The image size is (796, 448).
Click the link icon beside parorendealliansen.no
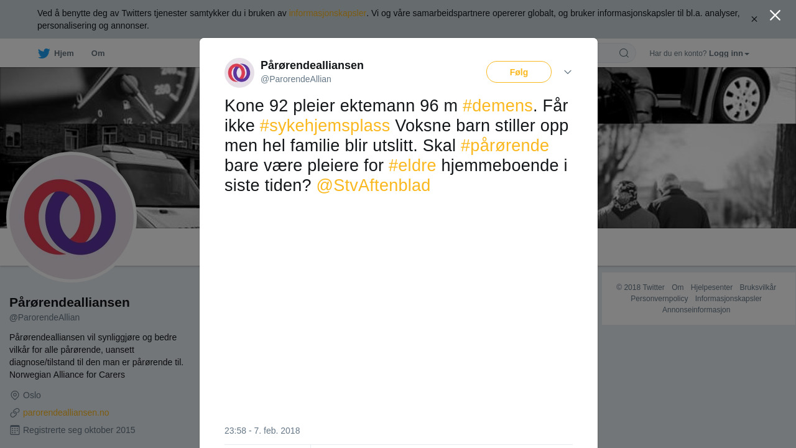pos(15,413)
